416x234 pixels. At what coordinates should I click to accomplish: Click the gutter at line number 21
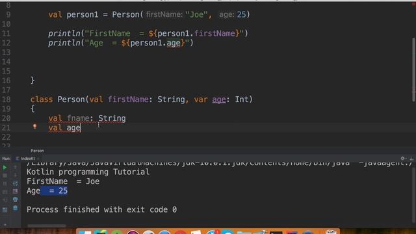pyautogui.click(x=6, y=127)
